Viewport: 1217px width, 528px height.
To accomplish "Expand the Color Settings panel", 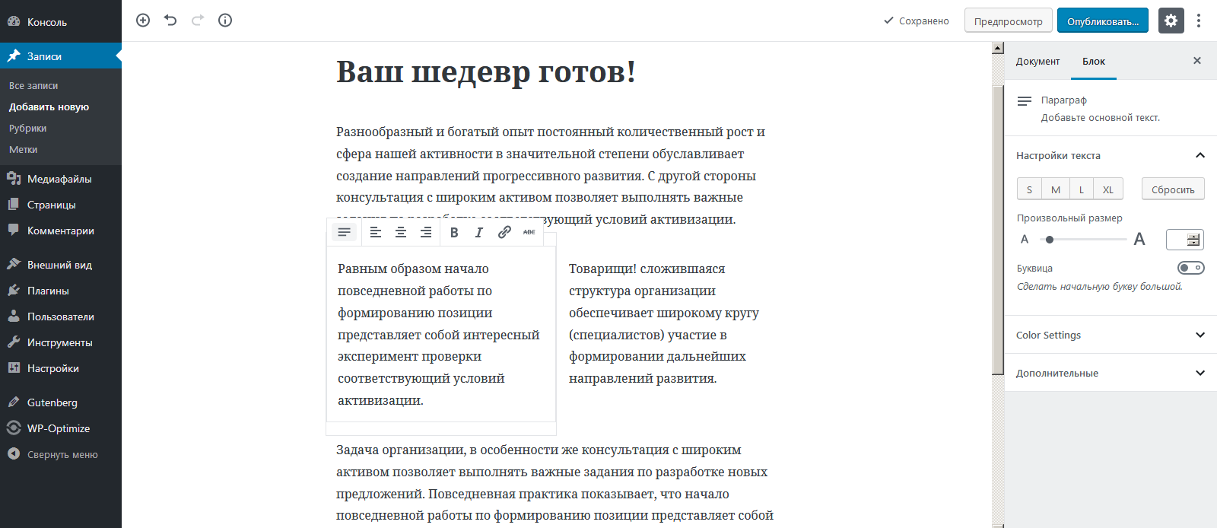I will pyautogui.click(x=1111, y=335).
